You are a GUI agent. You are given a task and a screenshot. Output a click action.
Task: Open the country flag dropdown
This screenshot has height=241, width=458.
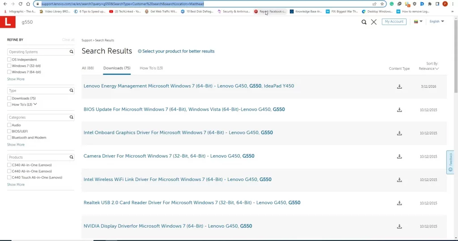[418, 22]
